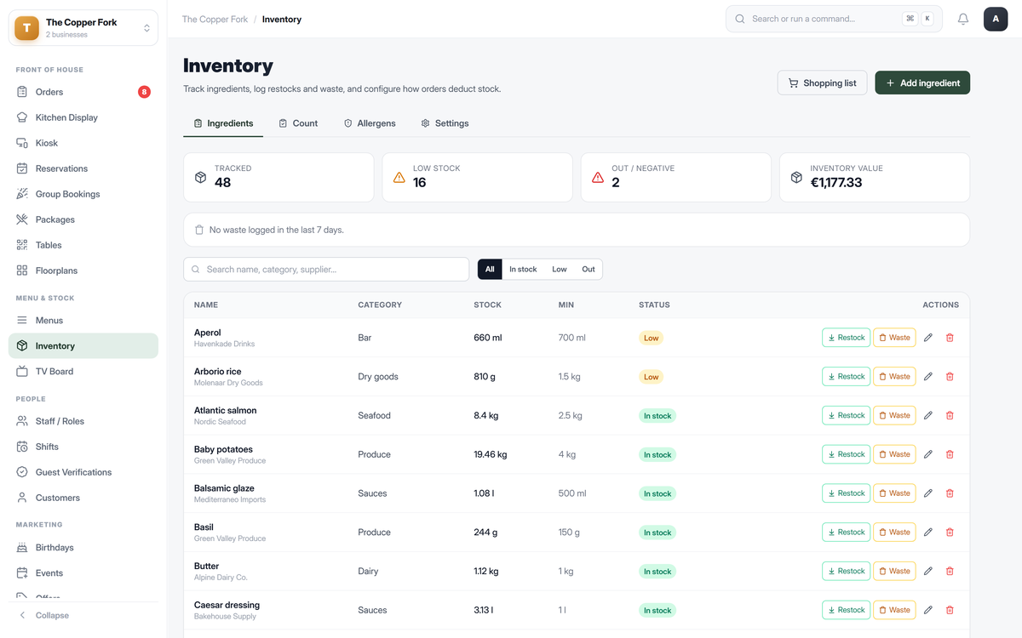Image resolution: width=1022 pixels, height=638 pixels.
Task: Click the Search name, category, supplier field
Action: 326,270
